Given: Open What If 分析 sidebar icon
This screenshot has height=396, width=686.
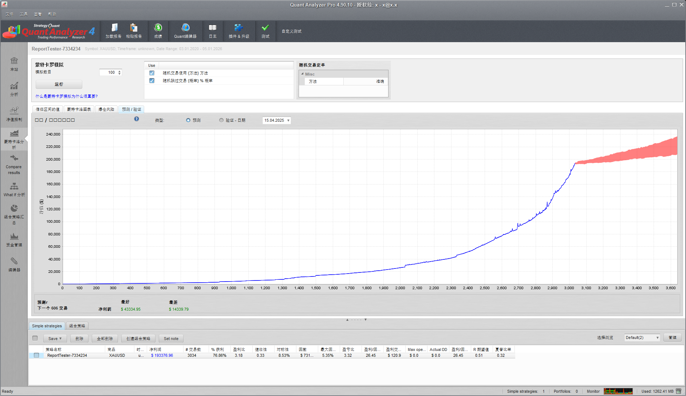Looking at the screenshot, I should tap(14, 189).
